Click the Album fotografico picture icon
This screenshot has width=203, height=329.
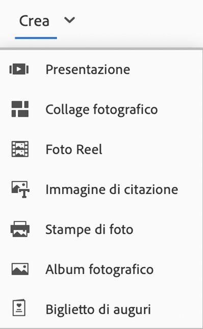[20, 269]
